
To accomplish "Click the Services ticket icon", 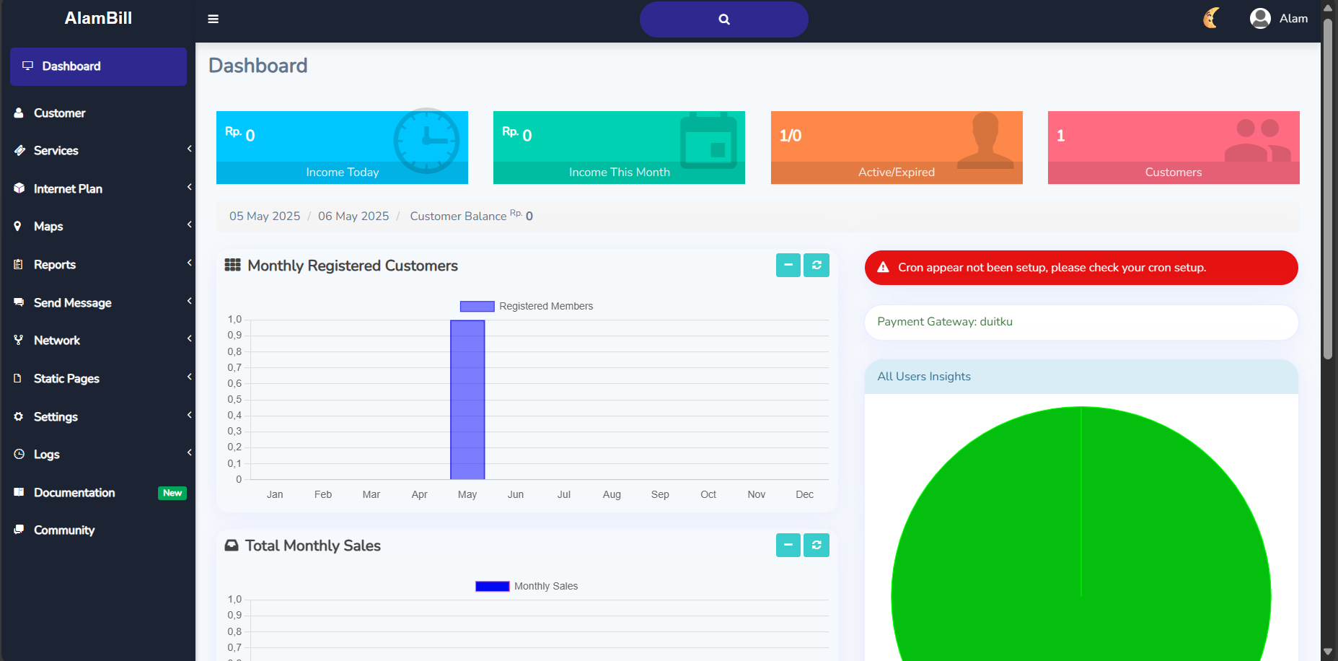I will click(19, 150).
